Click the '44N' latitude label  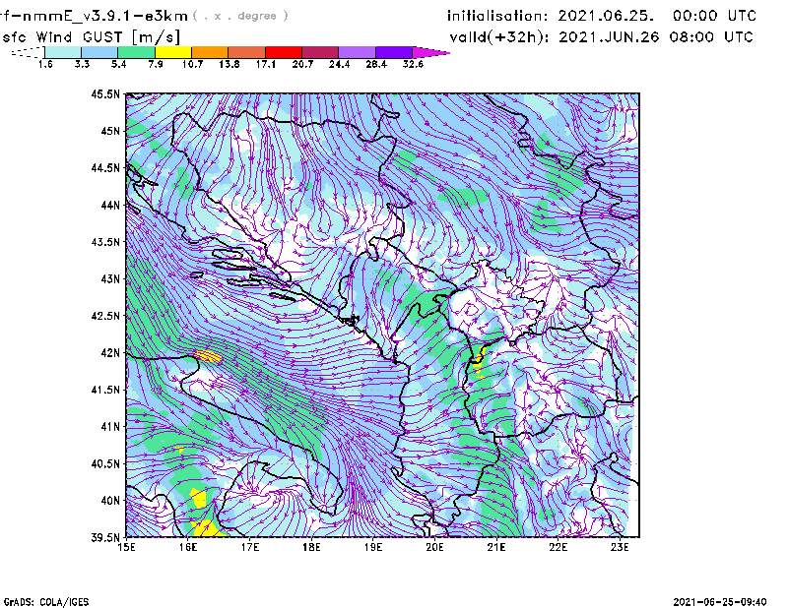coord(110,205)
